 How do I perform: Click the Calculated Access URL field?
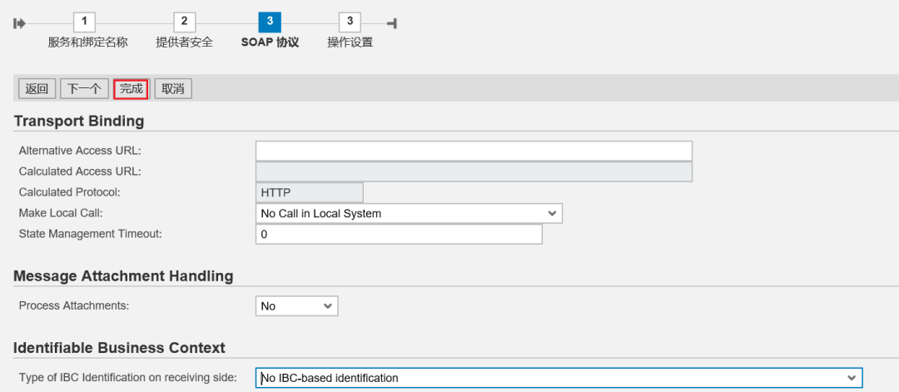point(474,172)
